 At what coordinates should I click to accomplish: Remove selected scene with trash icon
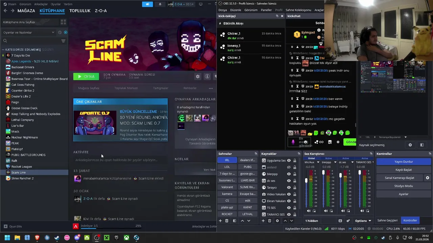(x=227, y=221)
